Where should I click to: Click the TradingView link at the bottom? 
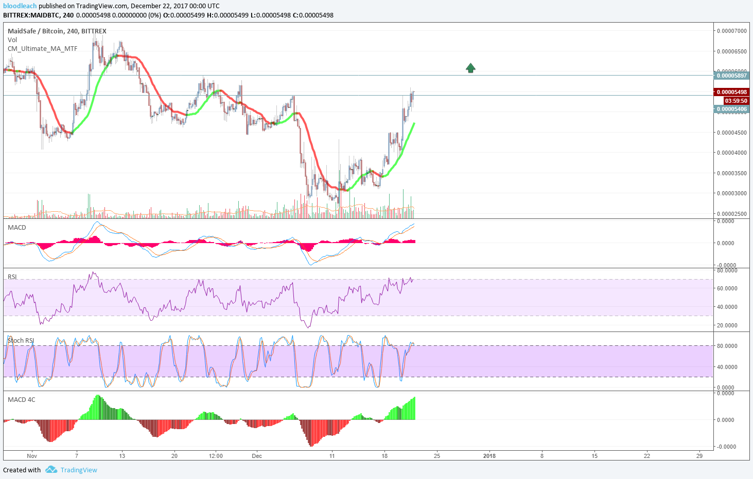[79, 470]
